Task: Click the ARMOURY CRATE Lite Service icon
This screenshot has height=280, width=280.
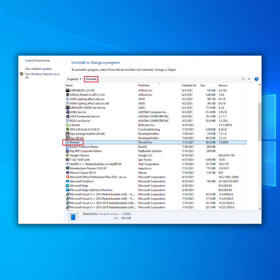Action: (67, 108)
